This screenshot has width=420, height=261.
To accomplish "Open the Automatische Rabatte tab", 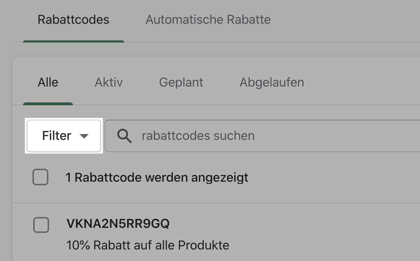I will 208,19.
